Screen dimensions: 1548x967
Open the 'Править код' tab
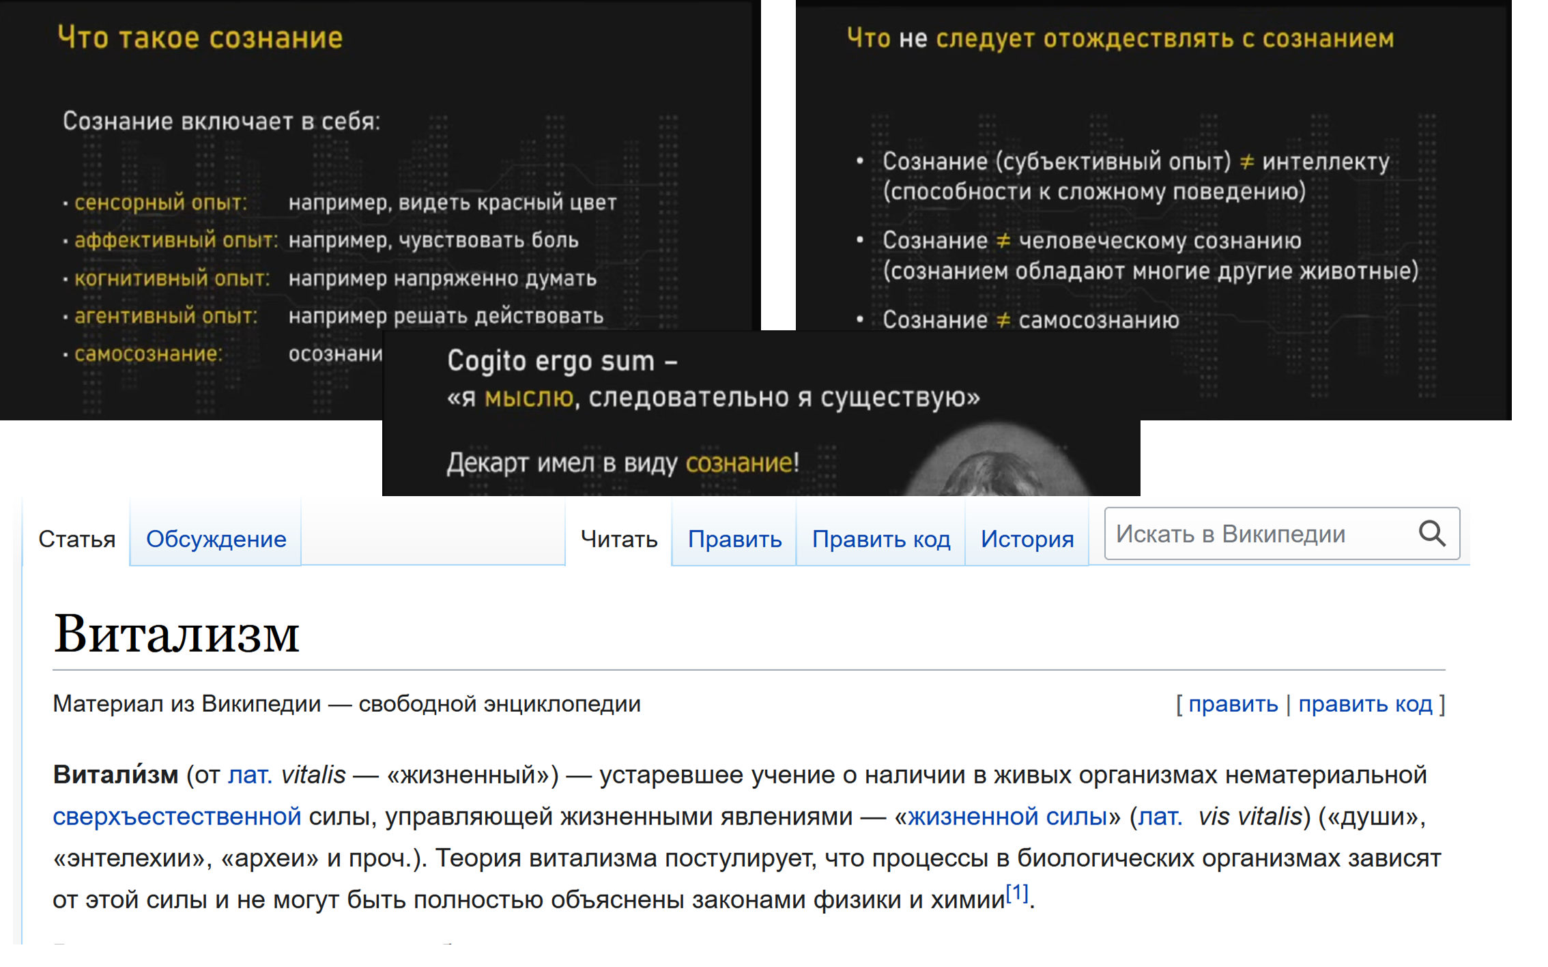tap(881, 539)
